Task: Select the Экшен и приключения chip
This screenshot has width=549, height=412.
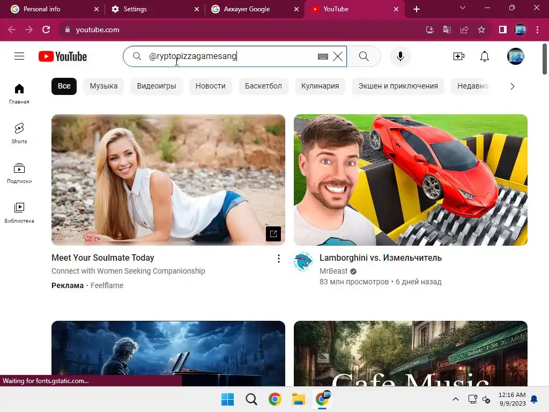Action: [398, 86]
